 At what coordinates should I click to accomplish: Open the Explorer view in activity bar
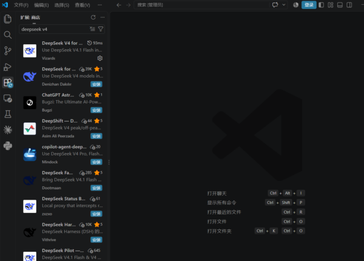8,19
